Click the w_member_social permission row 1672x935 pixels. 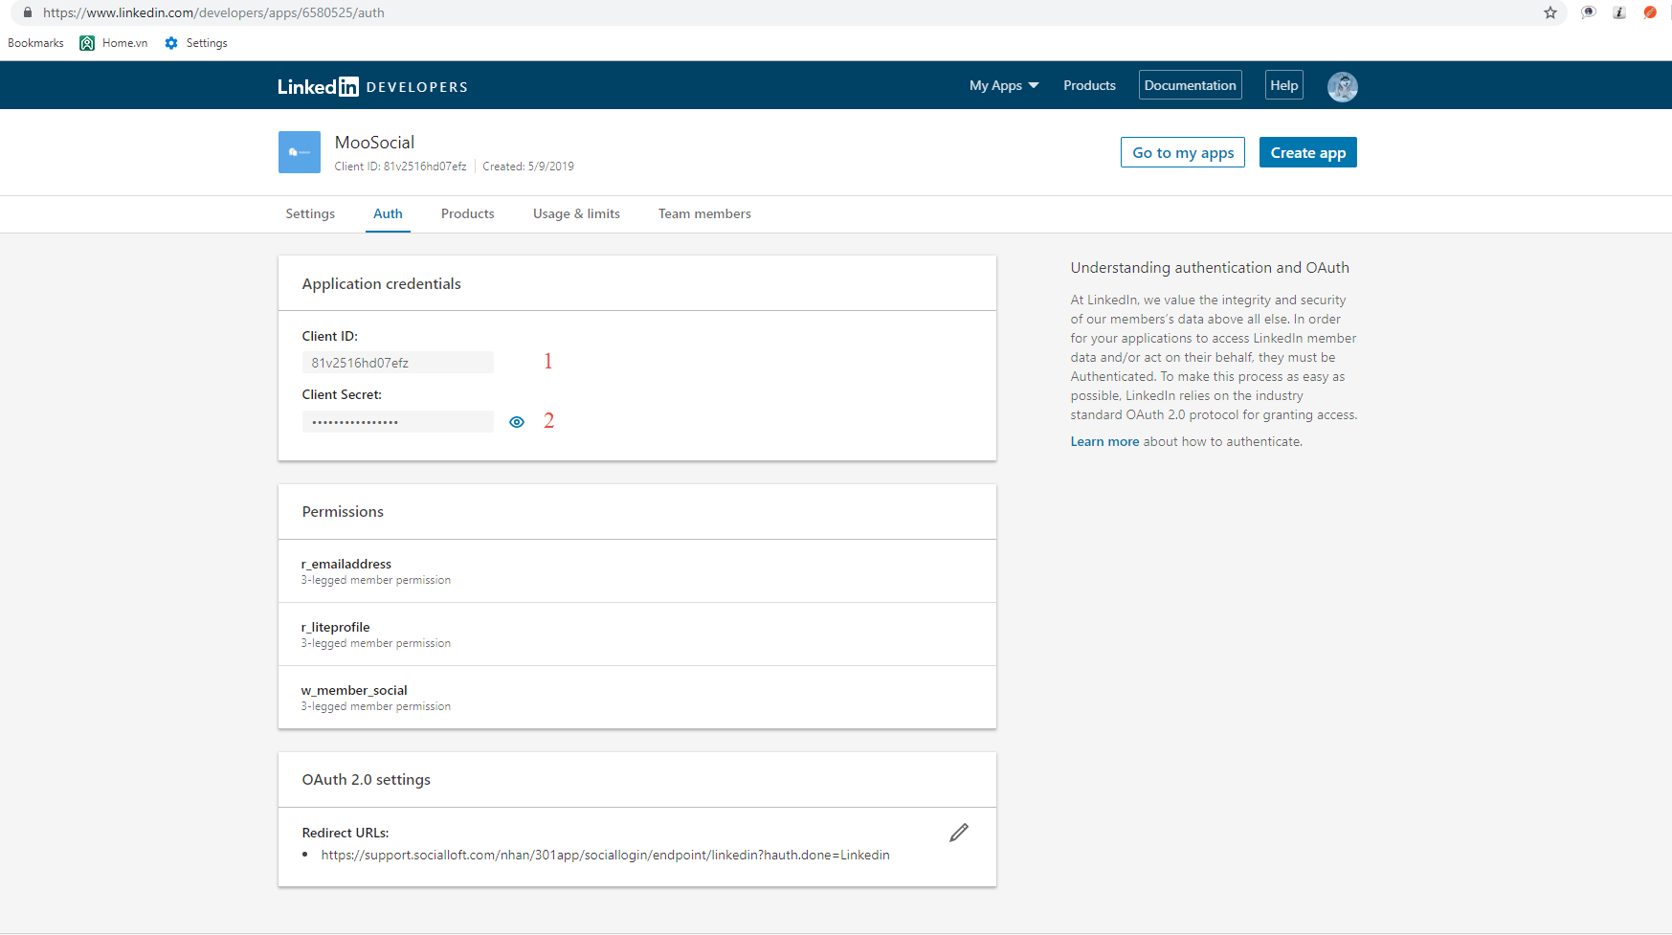click(637, 698)
